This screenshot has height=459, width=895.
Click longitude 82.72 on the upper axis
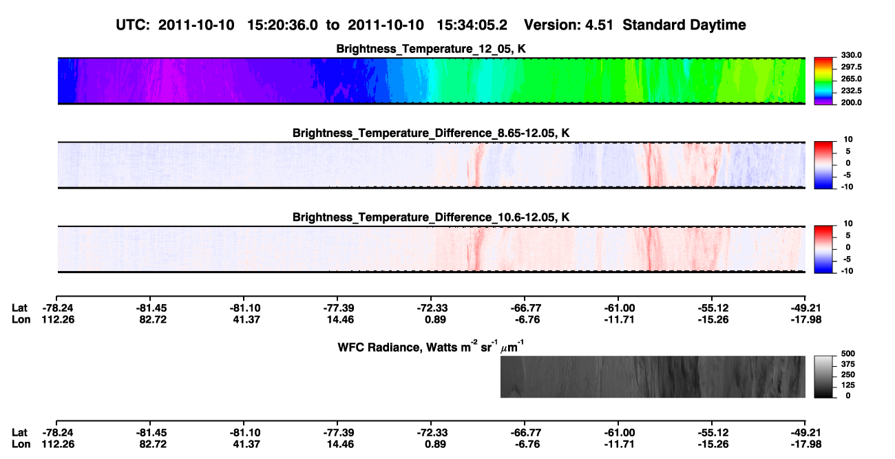150,319
